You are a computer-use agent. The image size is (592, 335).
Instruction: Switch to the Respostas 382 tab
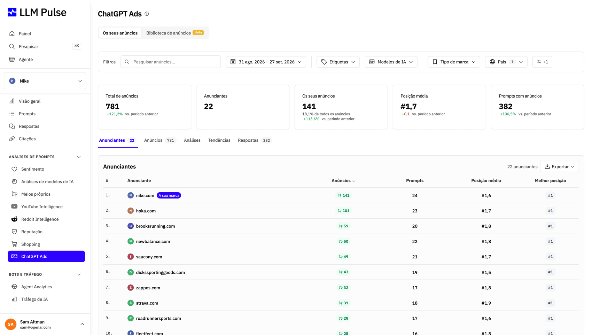(255, 140)
